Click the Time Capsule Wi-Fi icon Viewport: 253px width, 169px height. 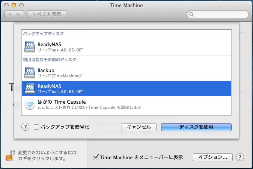29,104
